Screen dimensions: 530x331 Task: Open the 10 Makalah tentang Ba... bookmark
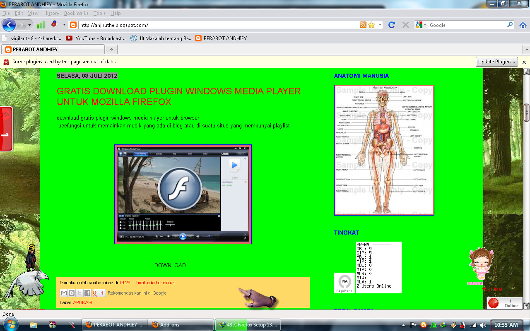pos(161,38)
